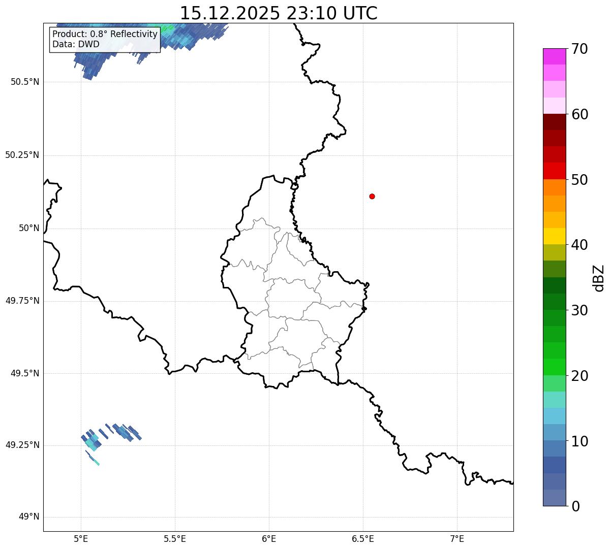The height and width of the screenshot is (549, 611).
Task: Click the colorbar tick label '10'
Action: (579, 441)
